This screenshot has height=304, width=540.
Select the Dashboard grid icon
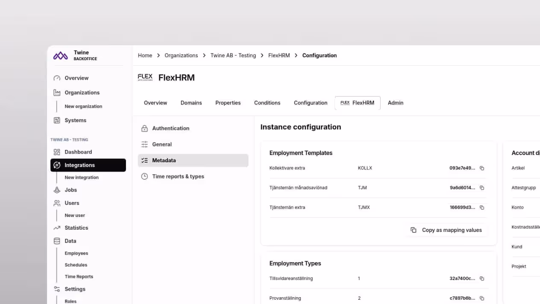click(x=57, y=152)
